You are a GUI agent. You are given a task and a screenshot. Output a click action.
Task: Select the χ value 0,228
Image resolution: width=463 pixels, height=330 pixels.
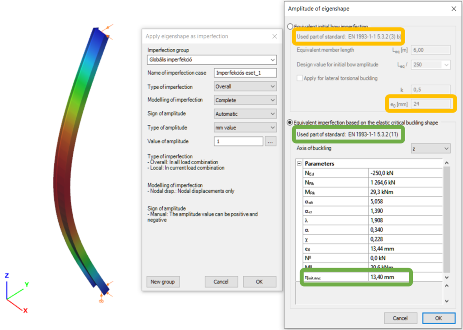pyautogui.click(x=406, y=240)
